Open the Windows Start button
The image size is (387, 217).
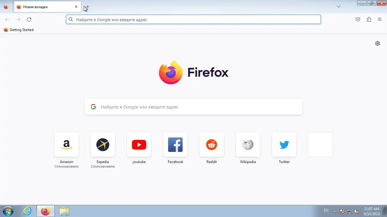(x=8, y=211)
